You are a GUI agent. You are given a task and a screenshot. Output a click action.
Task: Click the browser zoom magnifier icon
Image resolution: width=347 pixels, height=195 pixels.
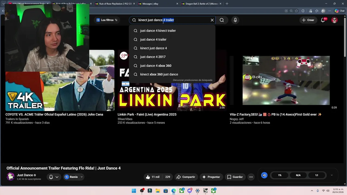pos(291,11)
